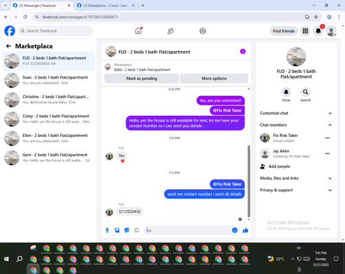Reload the browser page
Viewport: 345px width, 274px height.
tap(26, 17)
